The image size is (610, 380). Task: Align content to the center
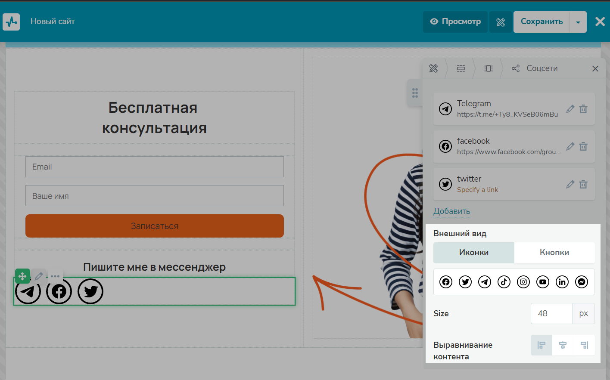pos(563,345)
